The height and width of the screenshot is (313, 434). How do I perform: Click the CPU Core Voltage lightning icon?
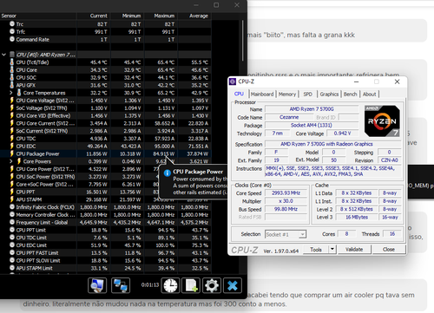pyautogui.click(x=12, y=101)
